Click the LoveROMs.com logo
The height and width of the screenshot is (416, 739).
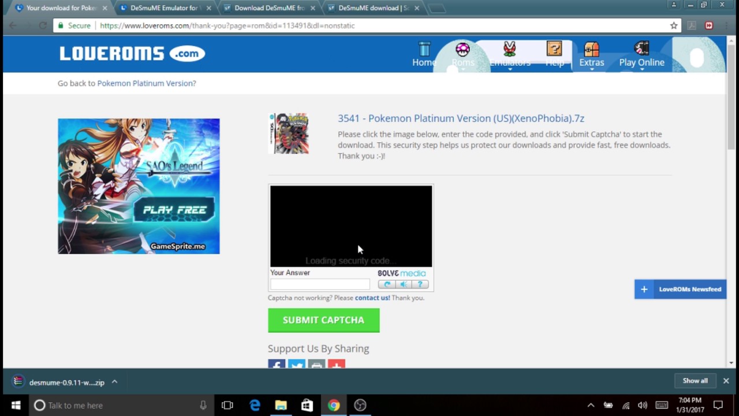coord(132,54)
